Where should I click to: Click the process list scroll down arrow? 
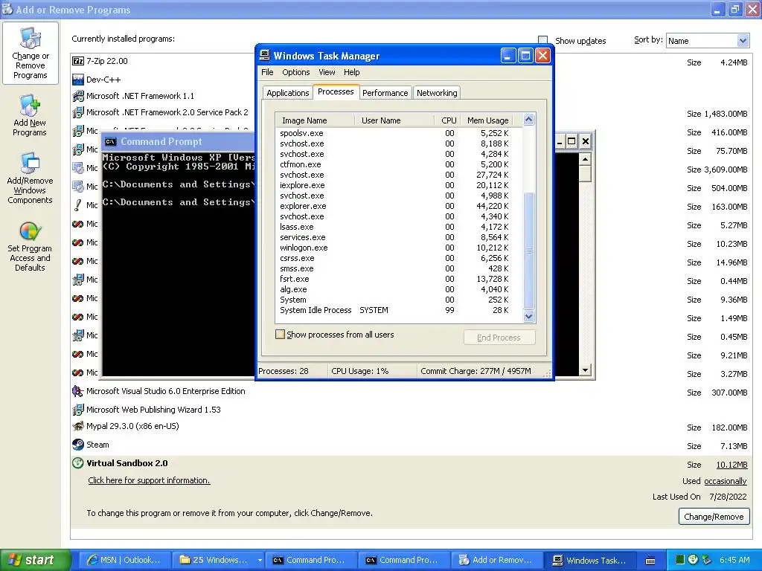click(529, 317)
